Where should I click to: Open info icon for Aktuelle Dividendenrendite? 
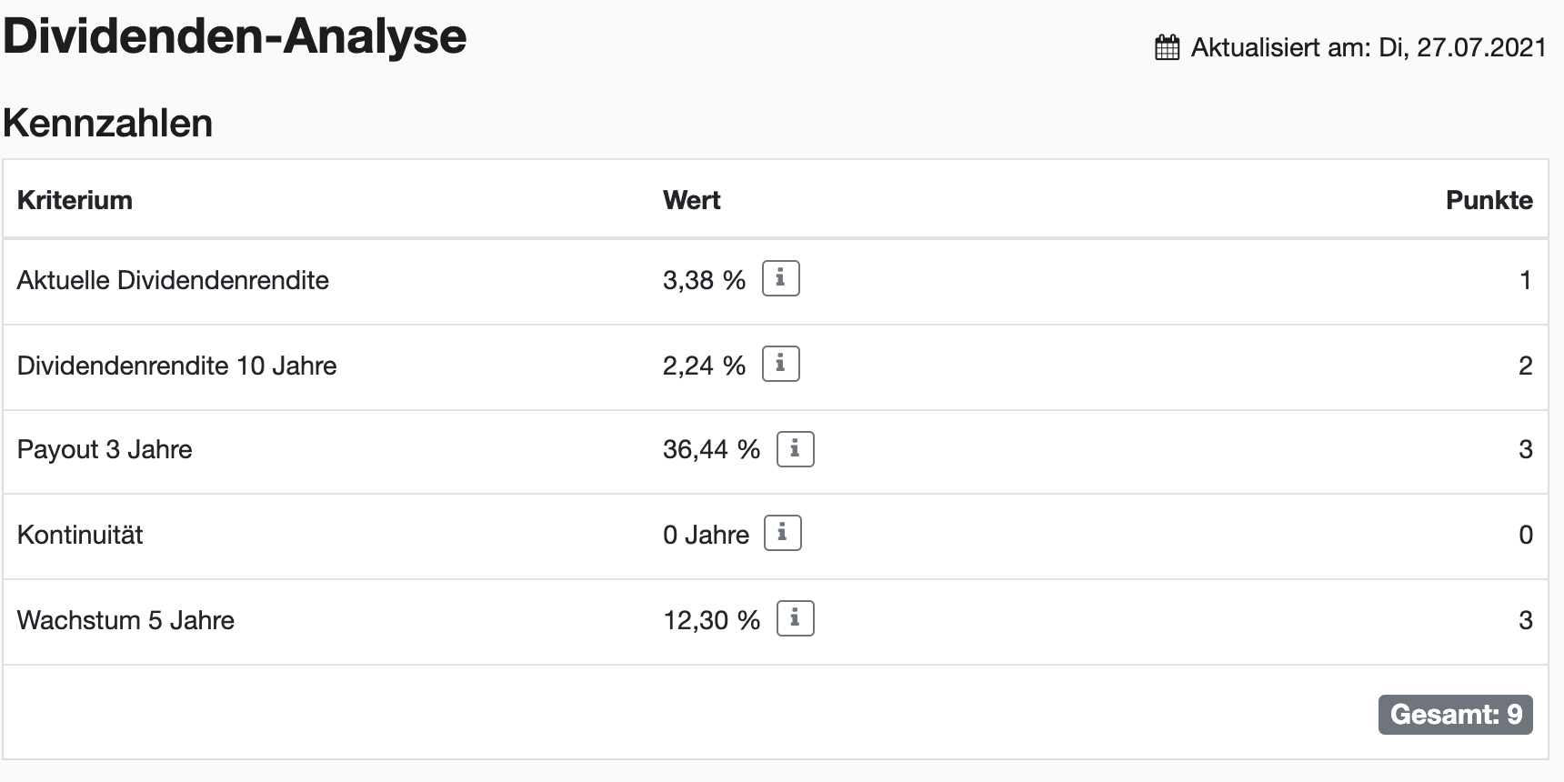point(780,278)
